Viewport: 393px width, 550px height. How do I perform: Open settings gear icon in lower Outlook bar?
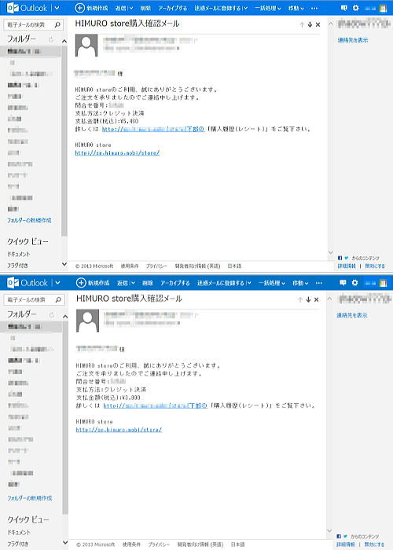pyautogui.click(x=354, y=283)
